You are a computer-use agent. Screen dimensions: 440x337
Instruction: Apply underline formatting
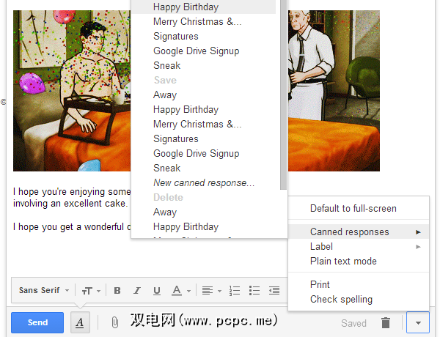coord(157,290)
